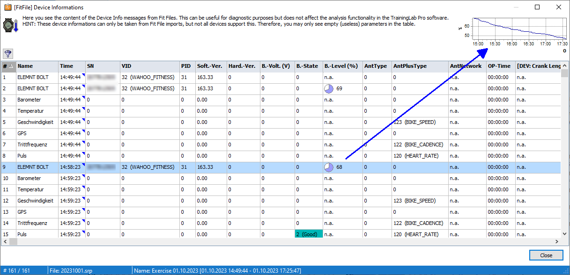Click the horizontal scrollbar left arrow
This screenshot has height=275, width=570.
5,242
